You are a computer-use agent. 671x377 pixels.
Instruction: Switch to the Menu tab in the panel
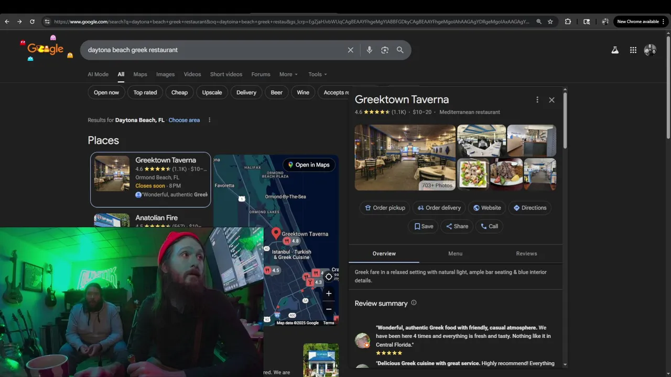(455, 253)
